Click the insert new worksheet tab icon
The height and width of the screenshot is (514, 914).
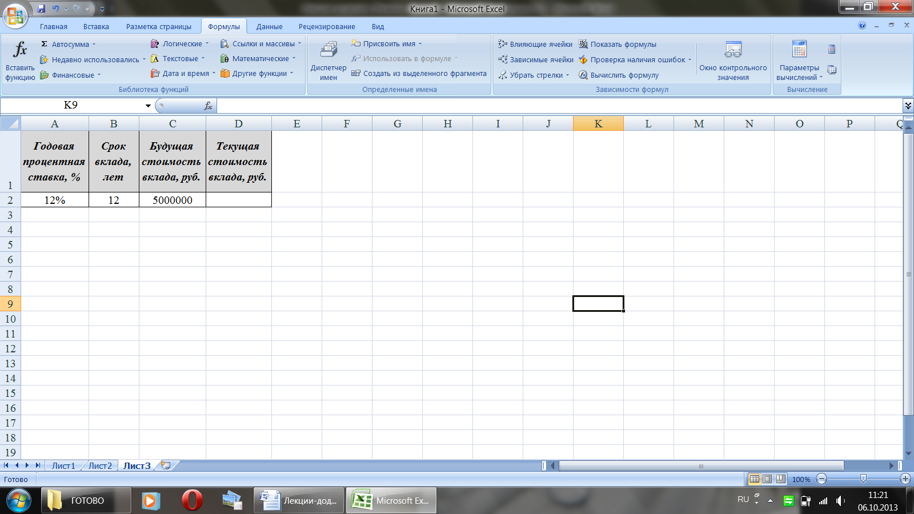pyautogui.click(x=166, y=465)
